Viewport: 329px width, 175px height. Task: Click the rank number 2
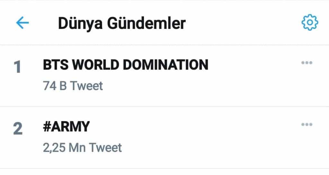point(18,129)
